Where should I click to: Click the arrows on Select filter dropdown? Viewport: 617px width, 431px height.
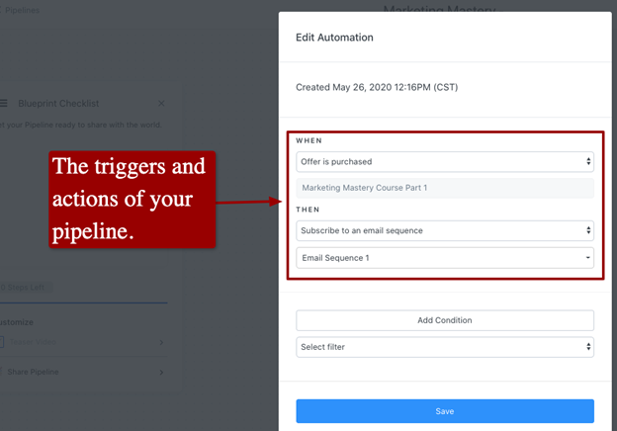coord(588,347)
